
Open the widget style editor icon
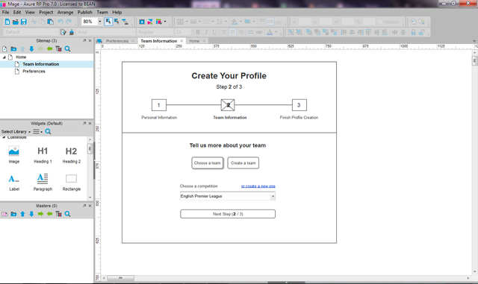coord(63,32)
